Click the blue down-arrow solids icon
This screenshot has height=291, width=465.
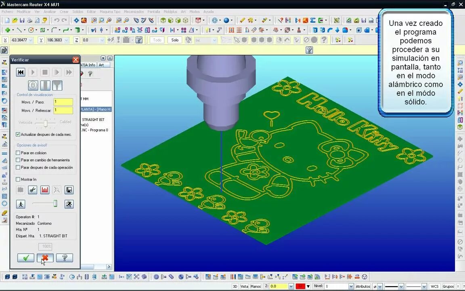coord(337,30)
